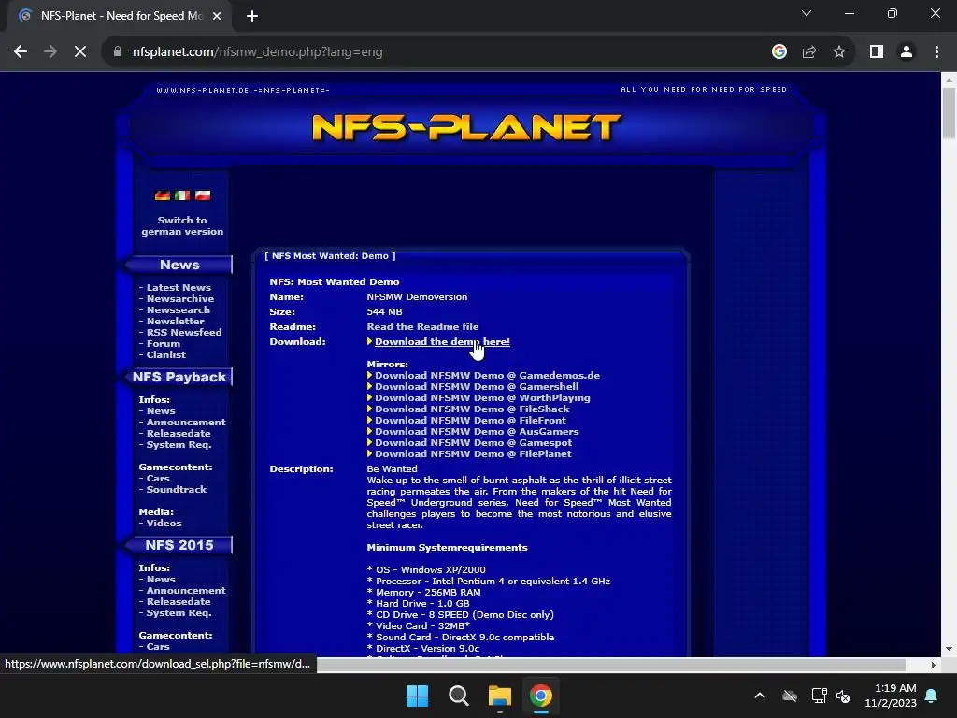Open File Explorer from taskbar
The image size is (957, 718).
coord(500,696)
